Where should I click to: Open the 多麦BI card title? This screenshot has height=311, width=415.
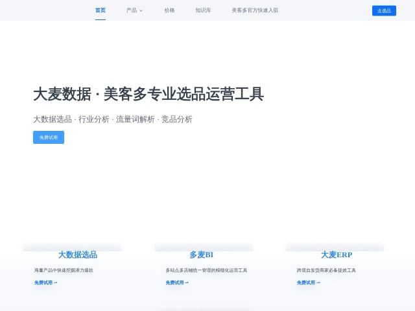coord(202,255)
